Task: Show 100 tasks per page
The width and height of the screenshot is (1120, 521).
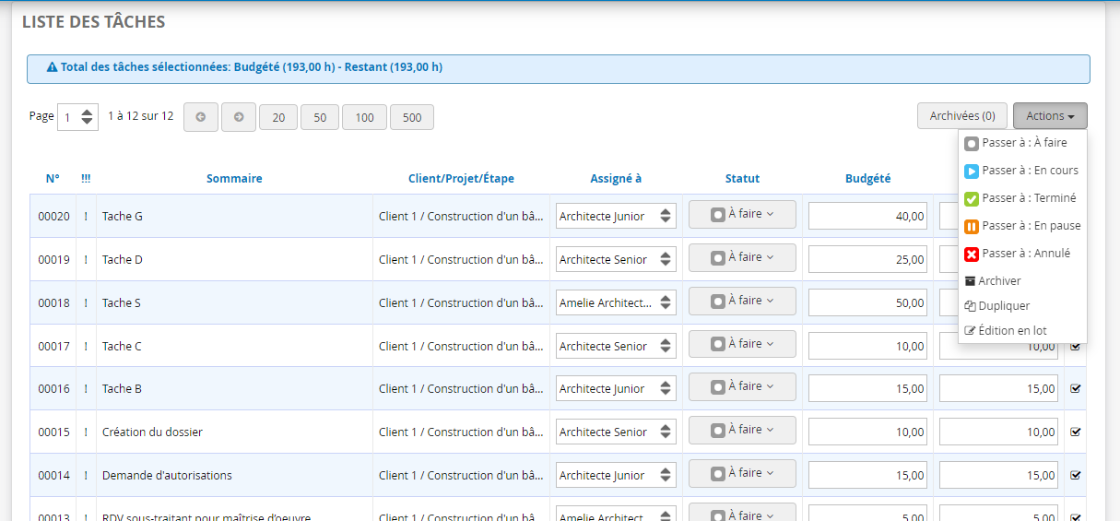Action: click(x=365, y=117)
